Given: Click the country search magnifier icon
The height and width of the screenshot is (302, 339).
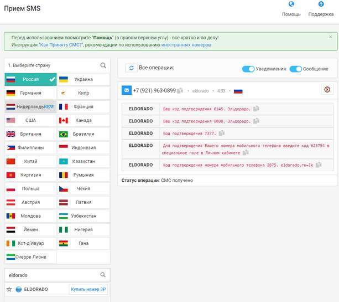Looking at the screenshot, I should pos(103,65).
